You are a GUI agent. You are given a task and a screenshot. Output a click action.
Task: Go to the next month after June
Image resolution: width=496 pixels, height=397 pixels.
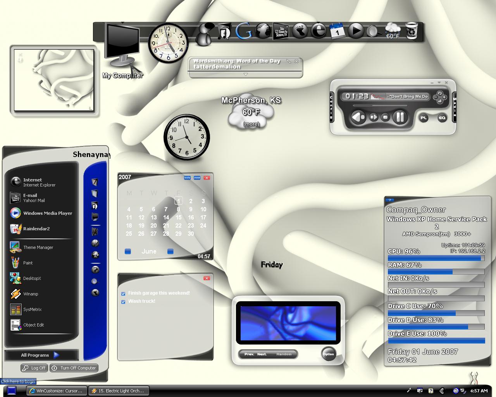click(170, 252)
